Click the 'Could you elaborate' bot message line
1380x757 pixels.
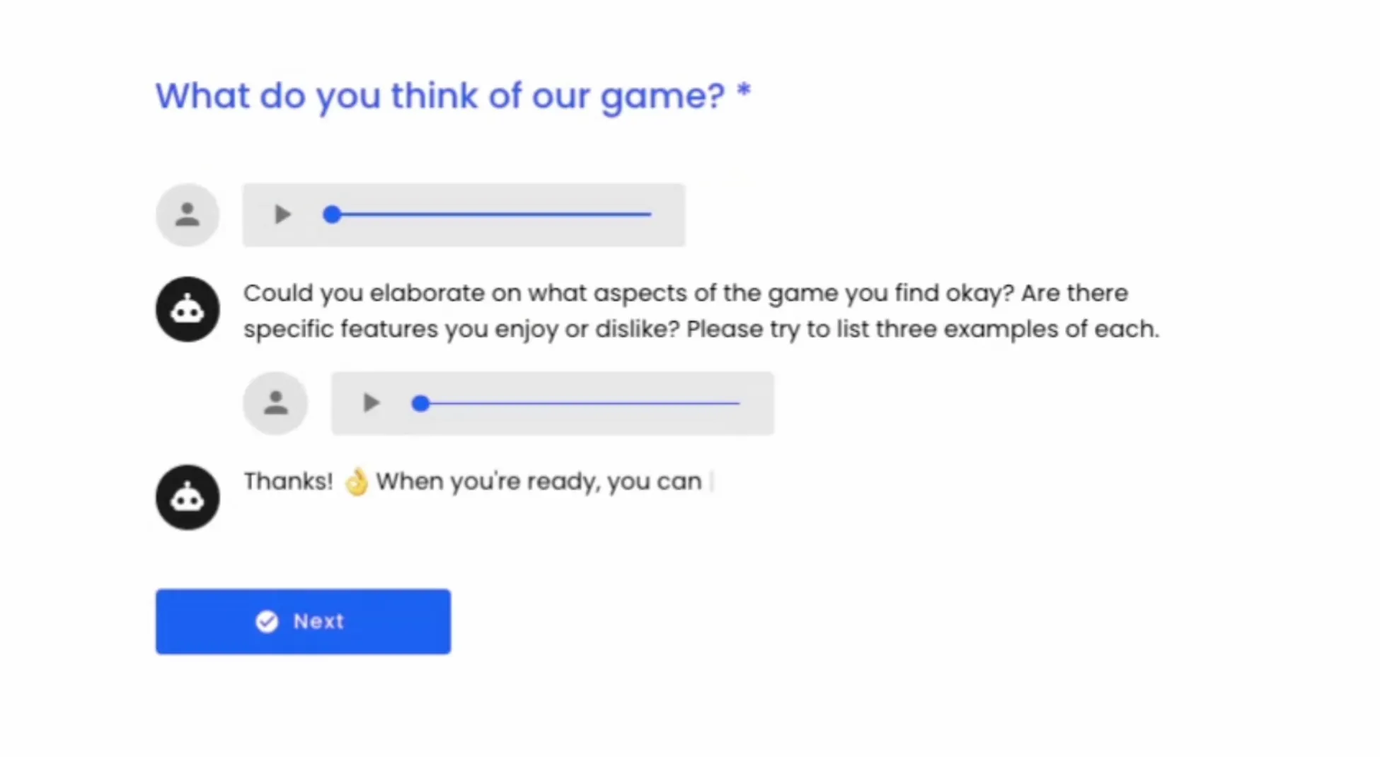(x=686, y=293)
